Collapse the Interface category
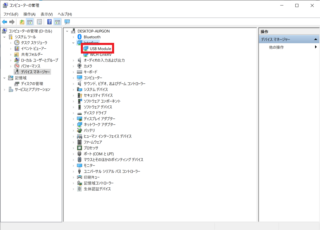Screen dimensions: 320x230 (x=74, y=43)
